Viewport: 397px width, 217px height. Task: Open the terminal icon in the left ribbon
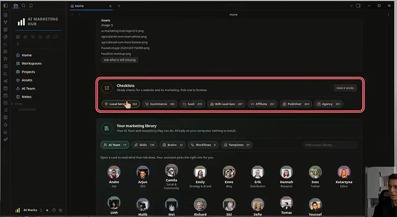[5, 44]
